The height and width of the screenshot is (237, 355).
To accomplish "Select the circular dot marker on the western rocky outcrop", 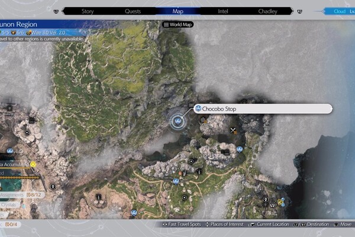I will (x=27, y=133).
